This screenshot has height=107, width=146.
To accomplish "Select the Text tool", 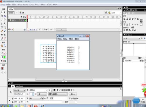I will point(5,23).
